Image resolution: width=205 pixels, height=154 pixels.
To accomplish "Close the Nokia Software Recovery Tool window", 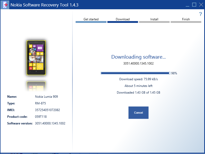I will coord(201,5).
